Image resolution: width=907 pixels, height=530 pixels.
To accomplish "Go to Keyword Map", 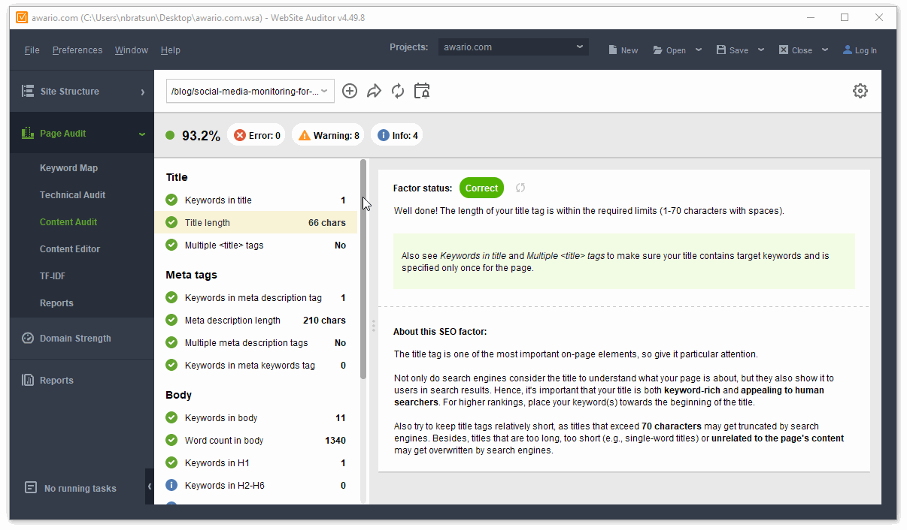I will 68,168.
